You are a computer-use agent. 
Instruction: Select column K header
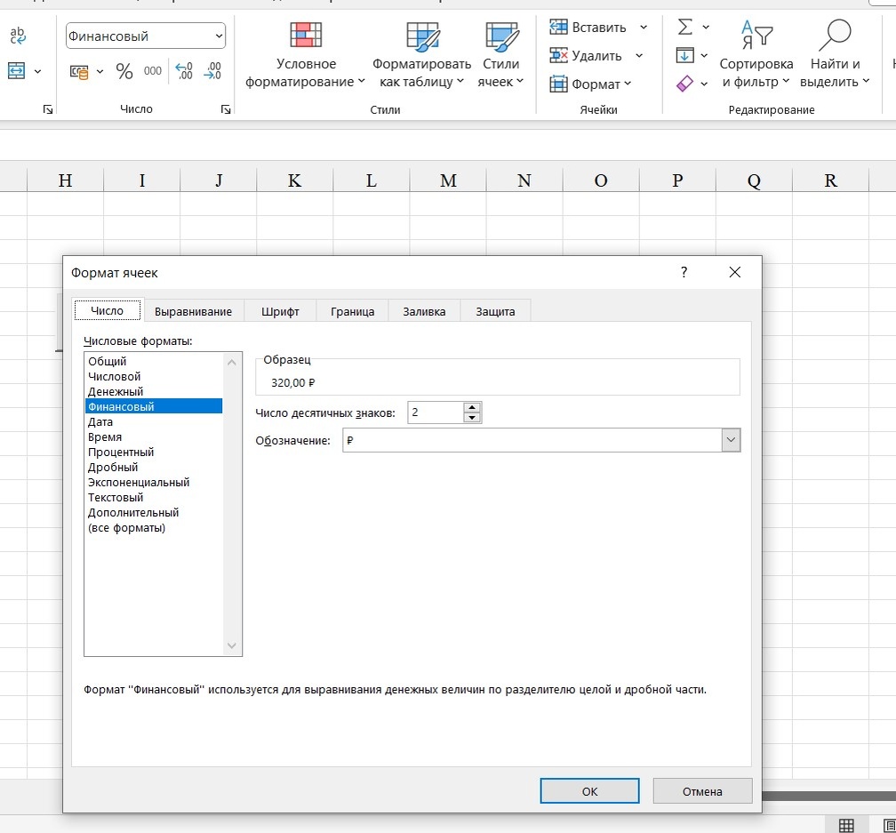click(x=294, y=180)
